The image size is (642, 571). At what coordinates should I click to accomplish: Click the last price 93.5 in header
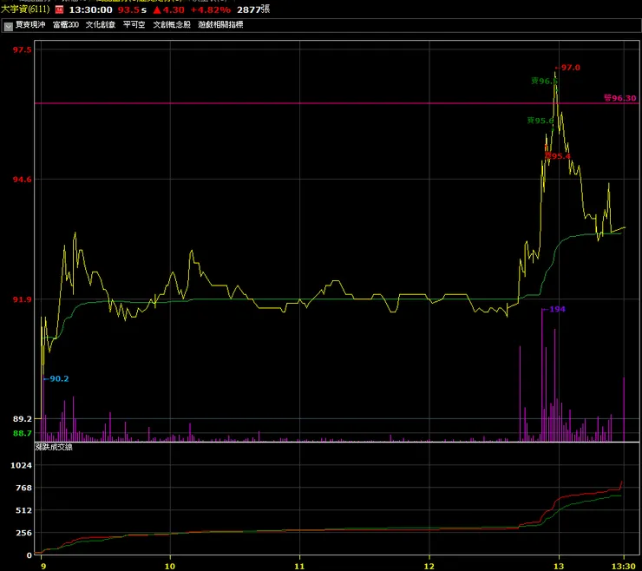coord(128,10)
